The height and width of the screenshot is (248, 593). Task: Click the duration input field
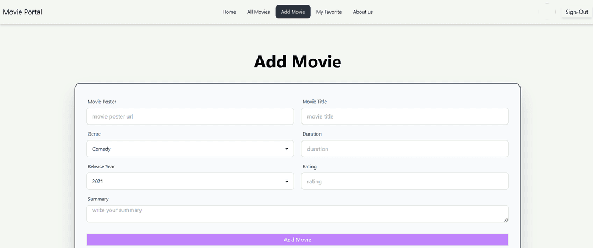click(x=405, y=149)
